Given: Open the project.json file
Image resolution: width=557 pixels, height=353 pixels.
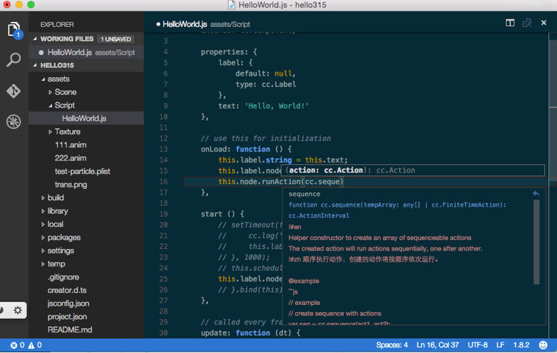Looking at the screenshot, I should click(x=67, y=317).
